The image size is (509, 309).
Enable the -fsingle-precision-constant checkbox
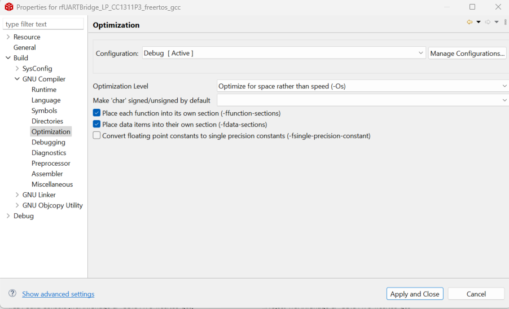point(97,135)
